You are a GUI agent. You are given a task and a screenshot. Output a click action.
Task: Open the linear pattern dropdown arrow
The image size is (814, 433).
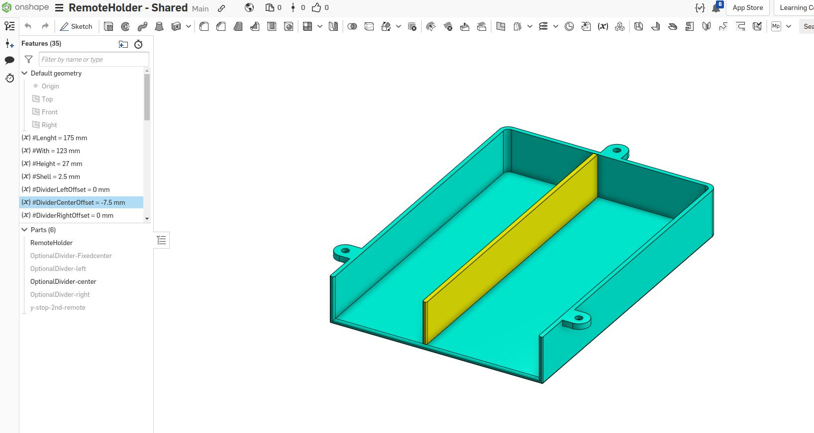pos(320,26)
